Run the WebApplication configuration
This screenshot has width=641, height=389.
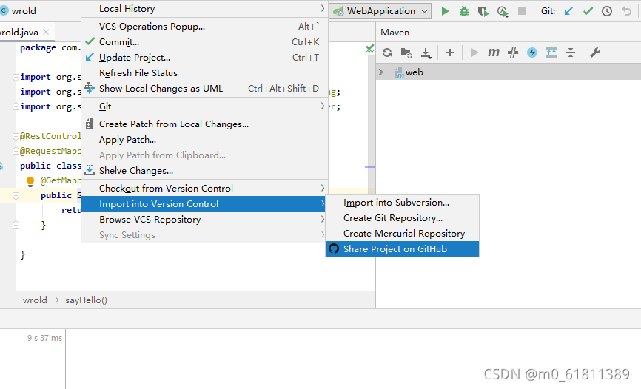coord(445,11)
